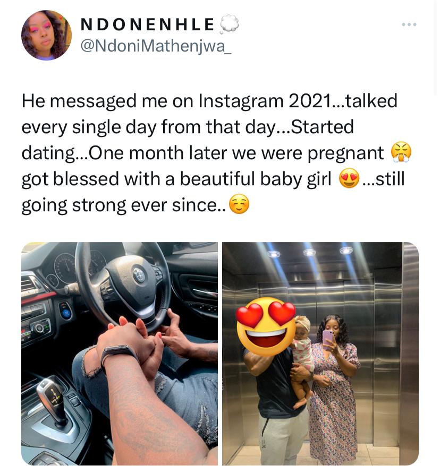The width and height of the screenshot is (440, 466).
Task: Click the elevator ceiling spotlights in photo
Action: point(309,252)
